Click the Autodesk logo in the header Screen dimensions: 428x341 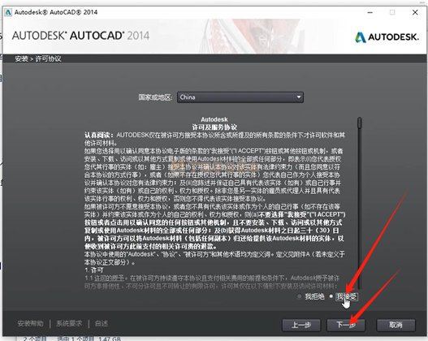click(387, 37)
